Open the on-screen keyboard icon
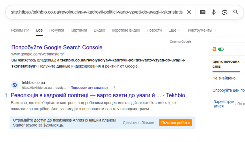This screenshot has width=245, height=142. click(203, 12)
